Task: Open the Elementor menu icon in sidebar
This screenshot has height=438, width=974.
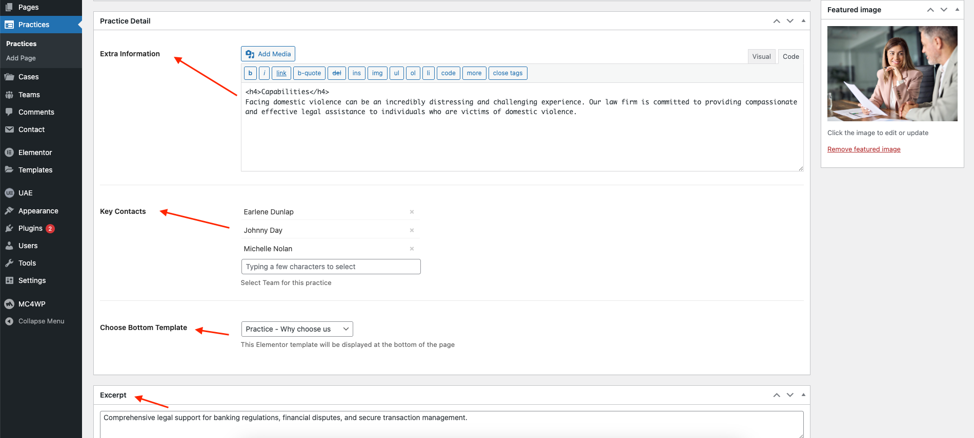Action: point(9,152)
